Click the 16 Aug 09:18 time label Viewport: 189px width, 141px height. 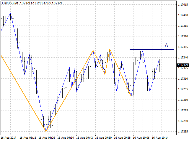coord(28,138)
